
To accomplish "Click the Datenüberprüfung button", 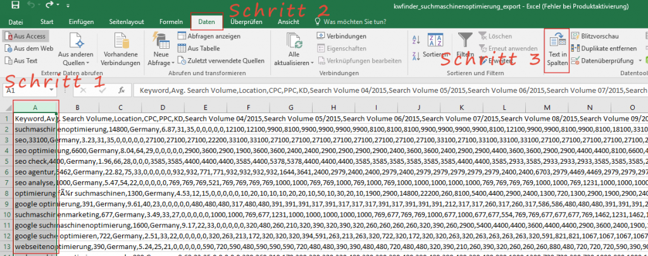I will [x=602, y=61].
